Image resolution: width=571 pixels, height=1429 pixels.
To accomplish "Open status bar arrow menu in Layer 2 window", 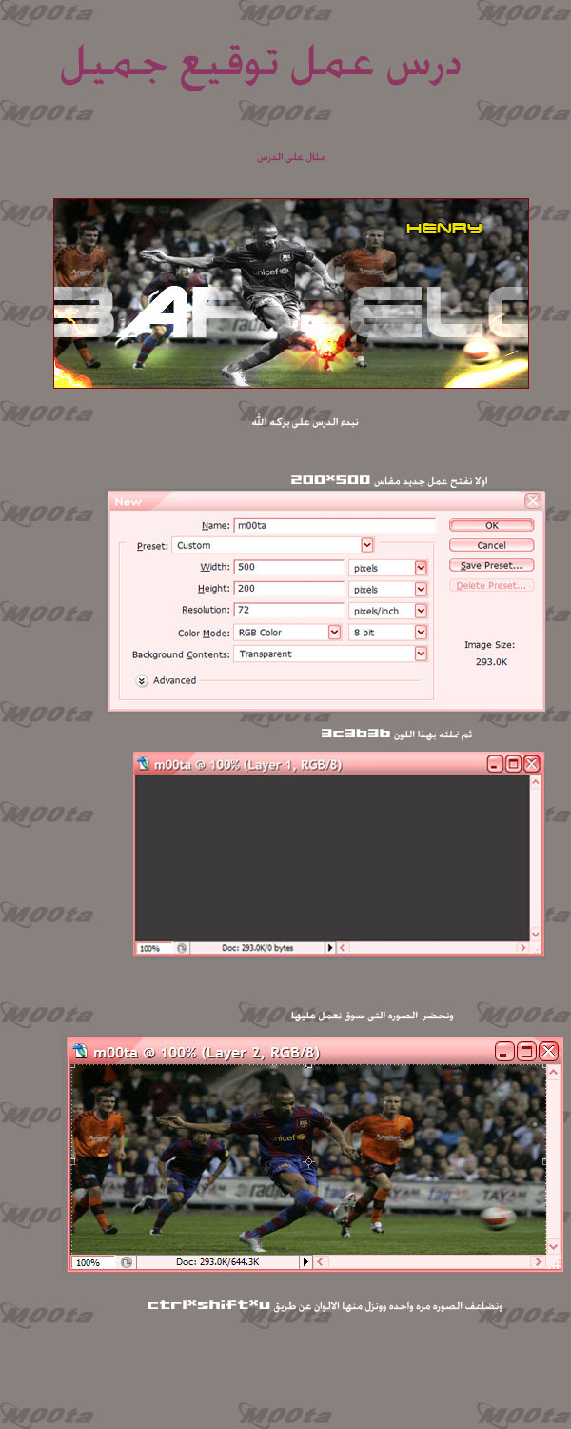I will (306, 1262).
